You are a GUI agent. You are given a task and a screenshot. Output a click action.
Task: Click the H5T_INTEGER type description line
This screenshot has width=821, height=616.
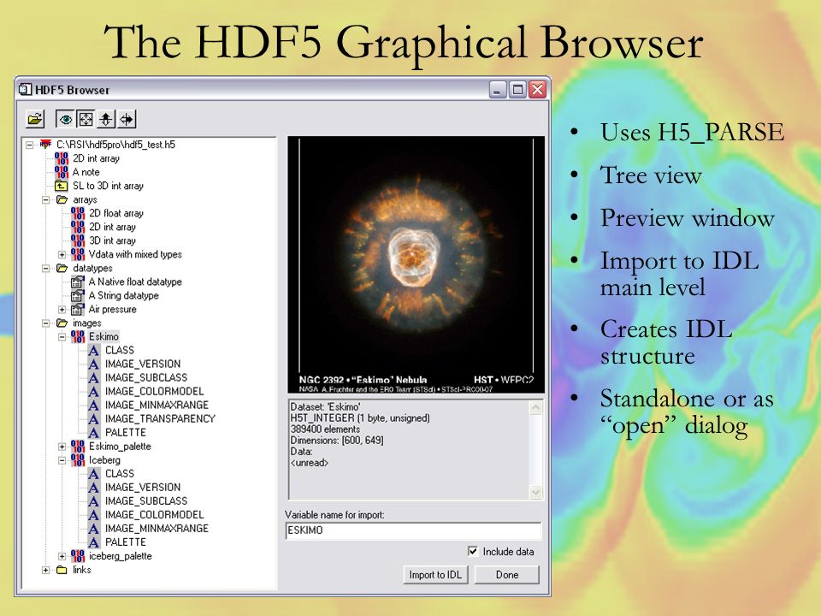tap(360, 418)
